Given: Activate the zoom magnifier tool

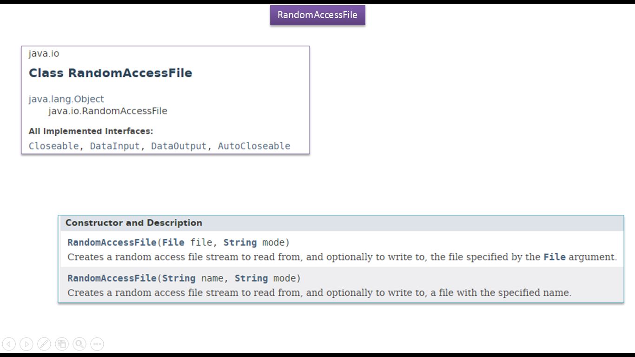Looking at the screenshot, I should click(x=79, y=344).
